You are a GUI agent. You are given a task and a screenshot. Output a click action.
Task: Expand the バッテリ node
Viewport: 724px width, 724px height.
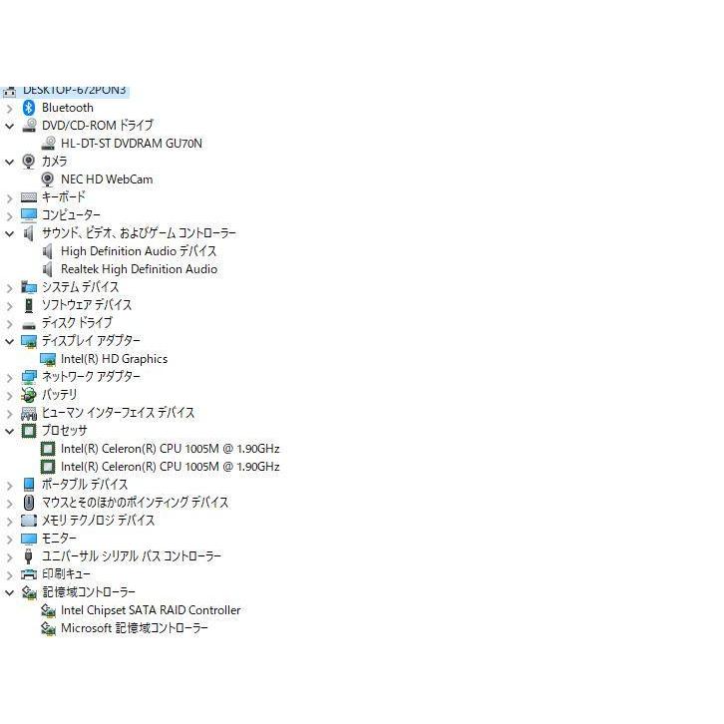[9, 397]
